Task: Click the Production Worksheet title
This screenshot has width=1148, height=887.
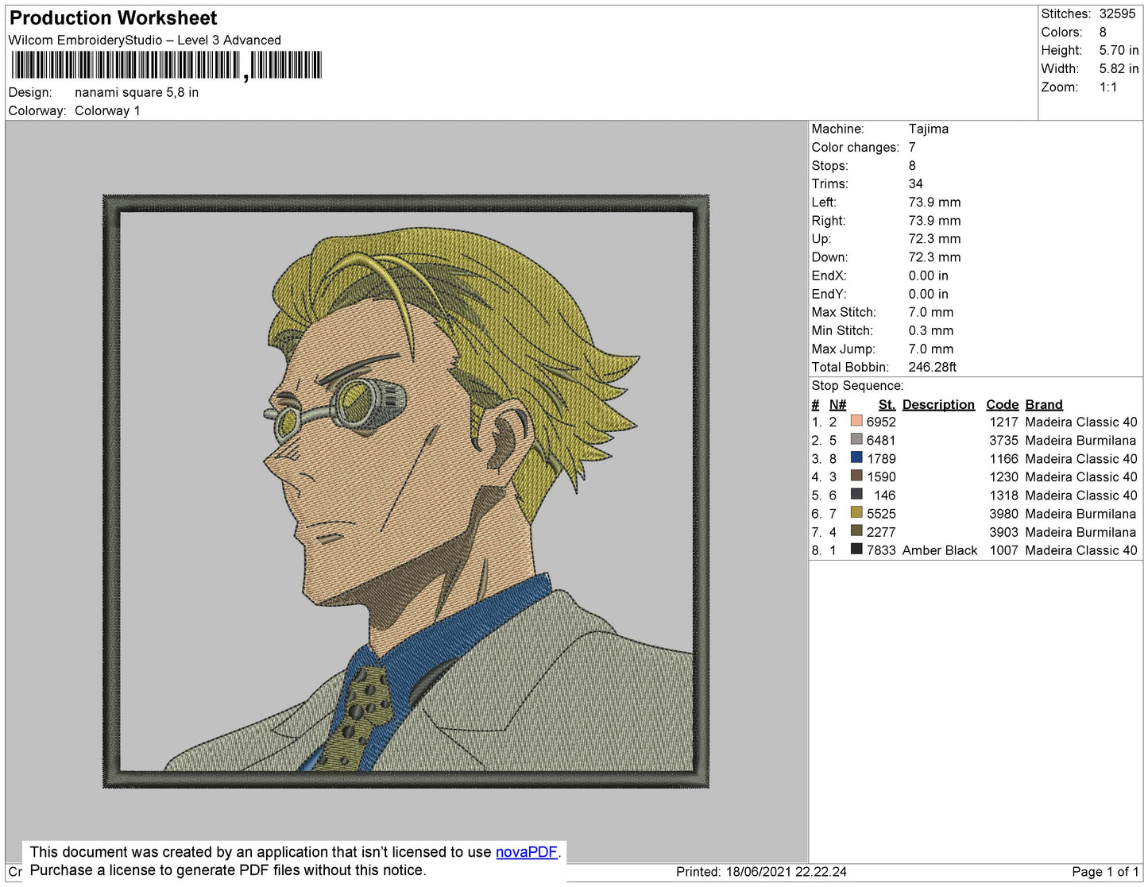Action: coord(113,17)
